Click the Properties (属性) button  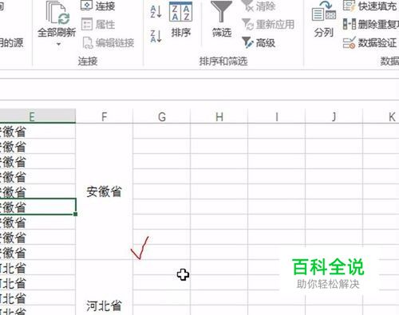98,25
